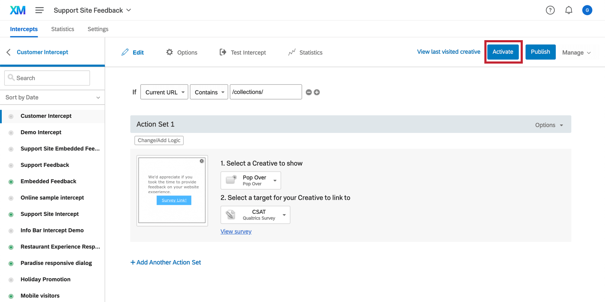This screenshot has height=302, width=605.
Task: Click status dot of Holiday Promotion
Action: (x=11, y=280)
